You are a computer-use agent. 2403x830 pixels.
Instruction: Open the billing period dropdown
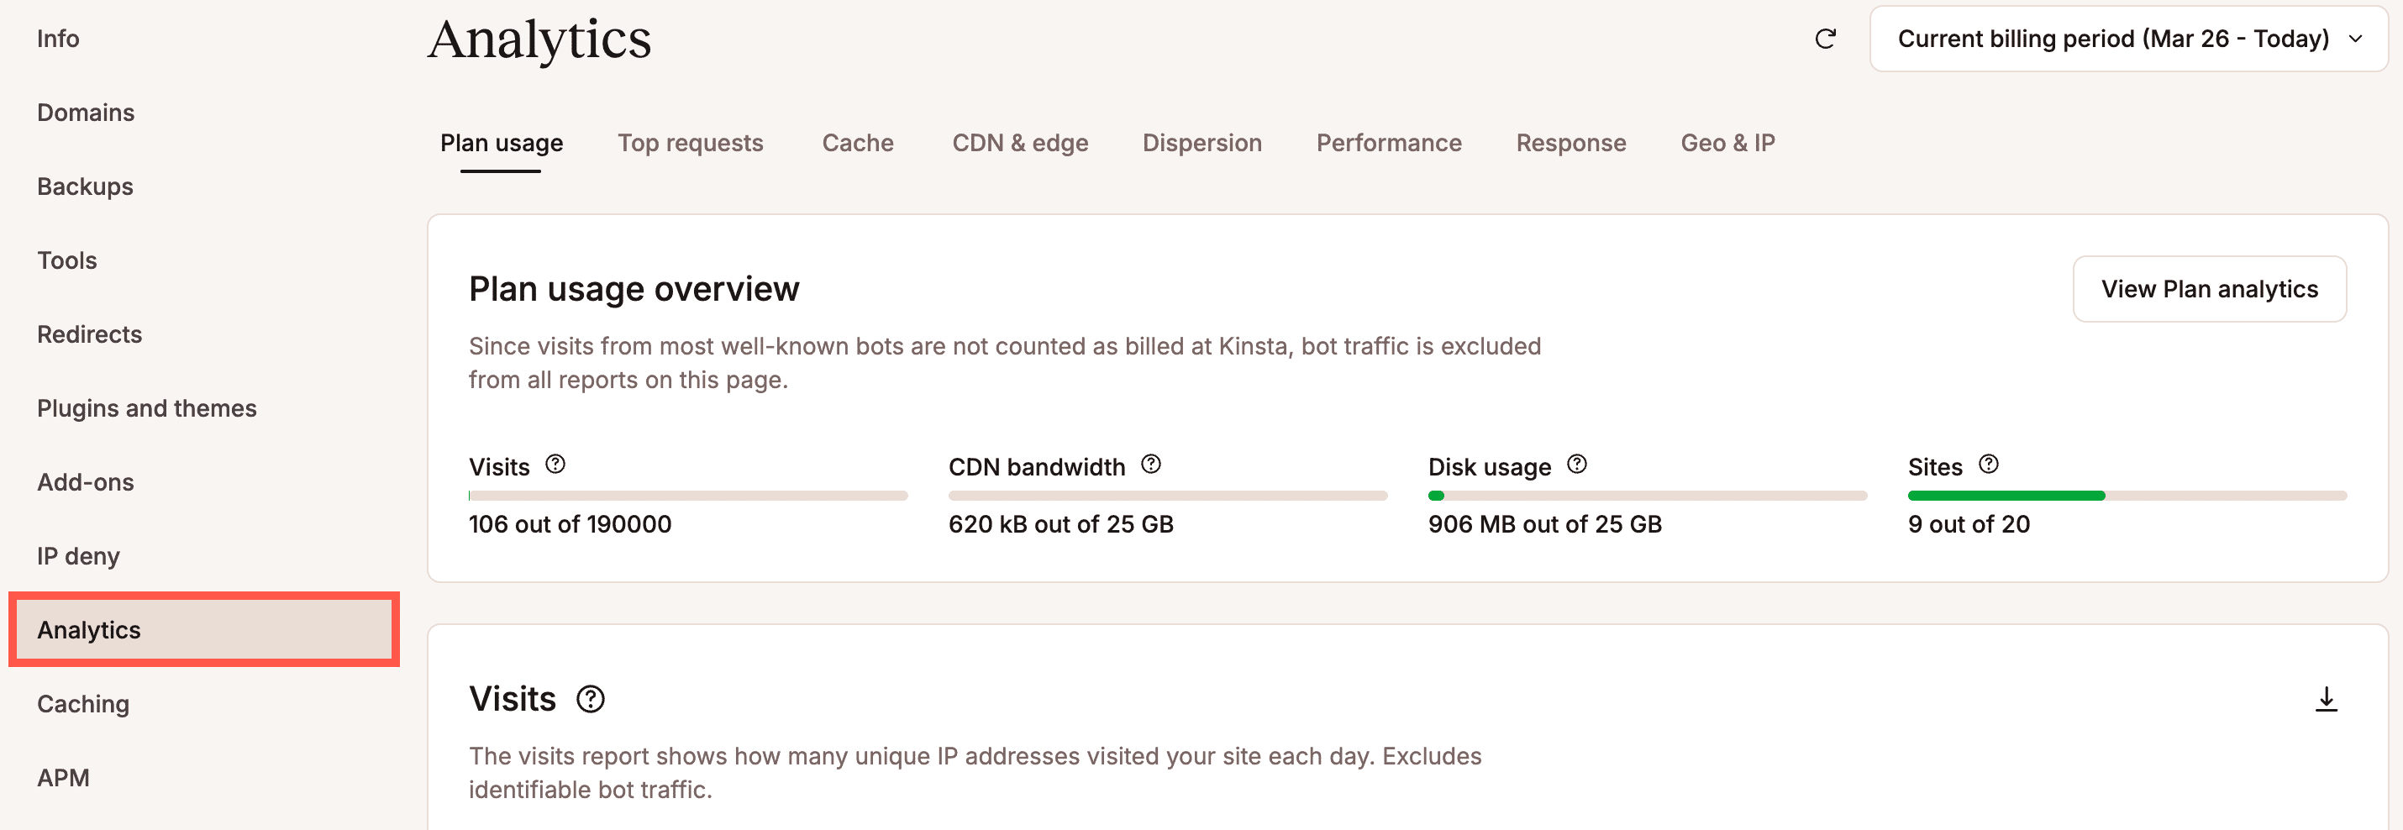point(2127,39)
